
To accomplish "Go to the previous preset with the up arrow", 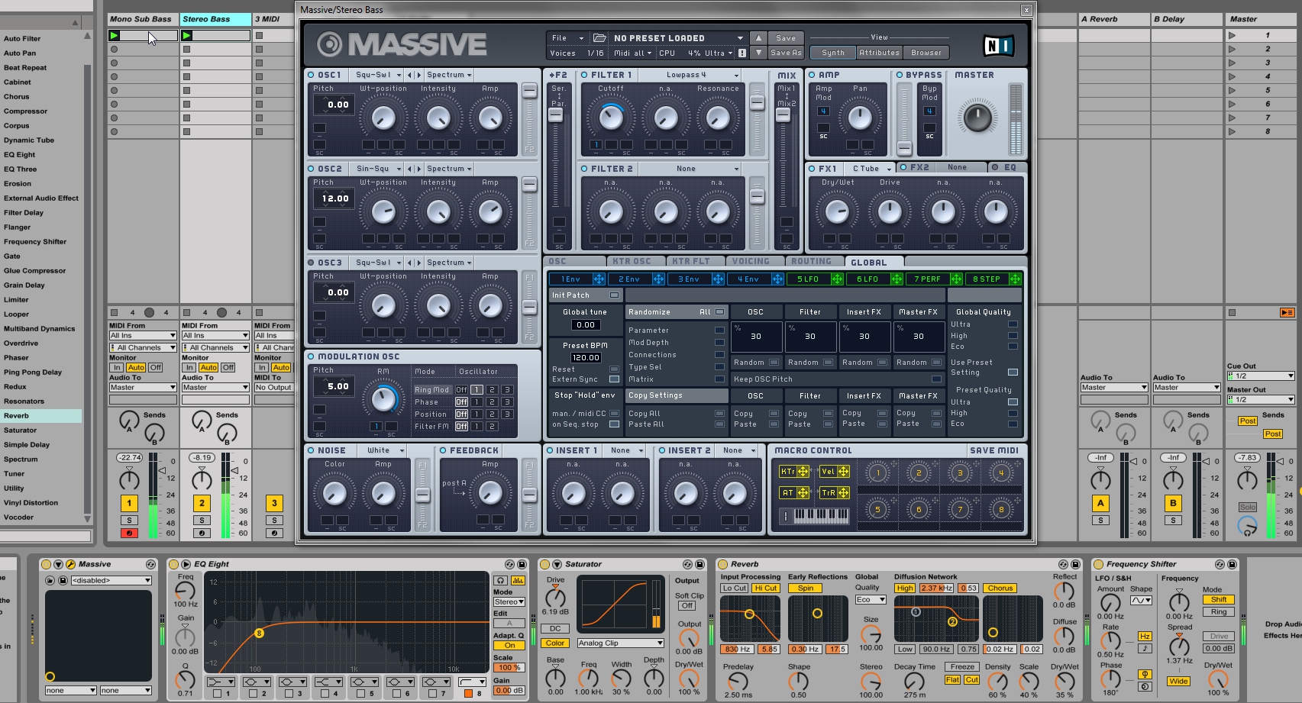I will coord(758,38).
